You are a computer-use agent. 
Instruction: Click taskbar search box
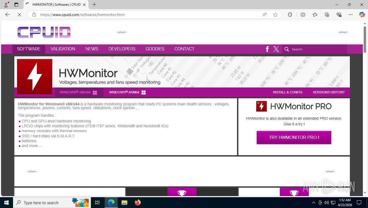tap(52, 203)
